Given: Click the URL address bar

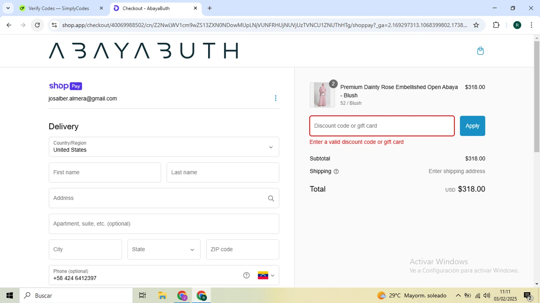Looking at the screenshot, I should [x=265, y=25].
